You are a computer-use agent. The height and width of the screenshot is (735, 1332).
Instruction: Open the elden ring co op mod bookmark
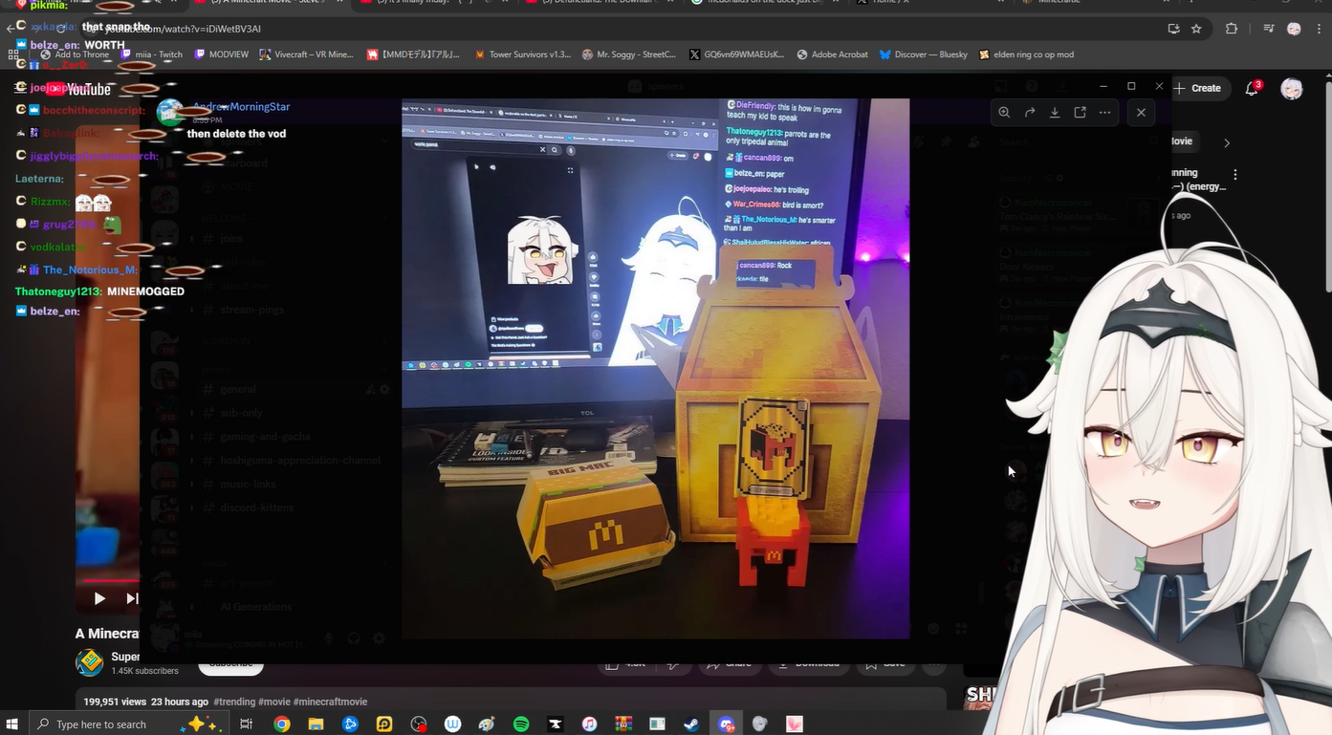[1027, 54]
